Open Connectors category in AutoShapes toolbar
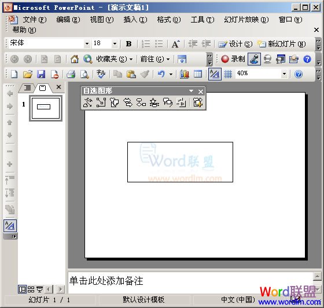 101,102
